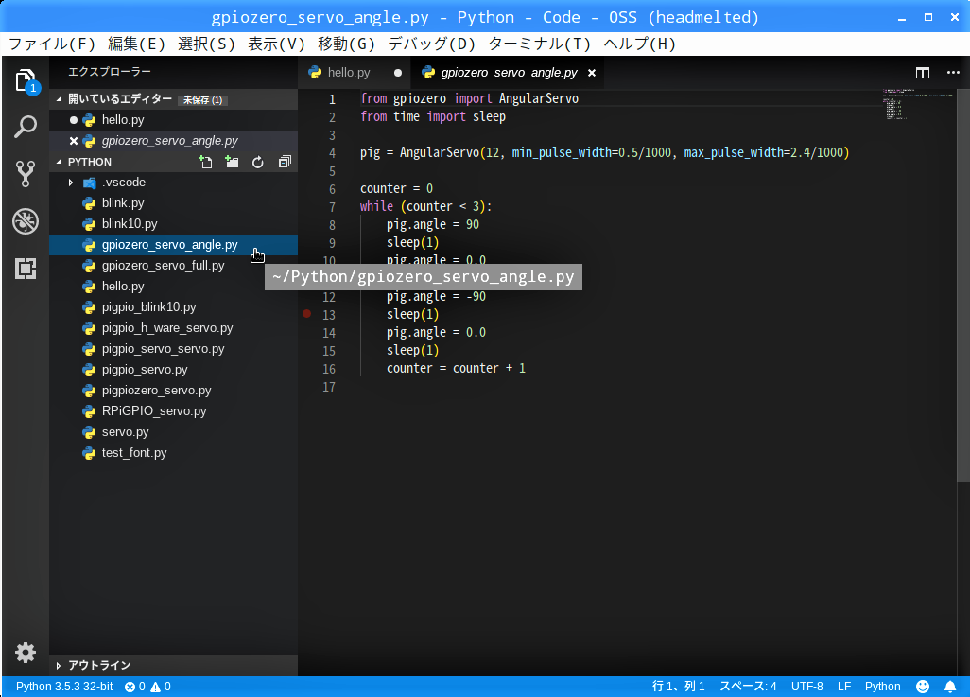Viewport: 970px width, 697px height.
Task: Maximize the Code OSS window
Action: pyautogui.click(x=928, y=17)
